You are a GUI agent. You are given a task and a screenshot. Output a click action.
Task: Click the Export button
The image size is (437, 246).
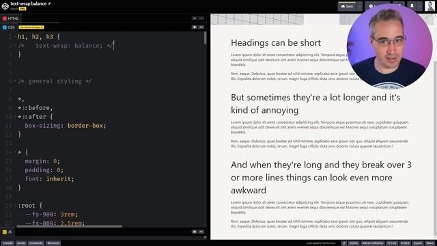point(418,243)
